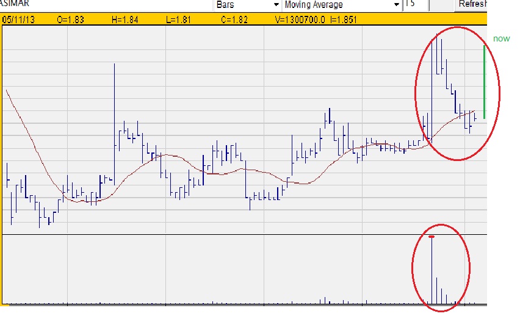This screenshot has height=319, width=520.
Task: Open the Moving Average indicator dropdown
Action: [342, 5]
